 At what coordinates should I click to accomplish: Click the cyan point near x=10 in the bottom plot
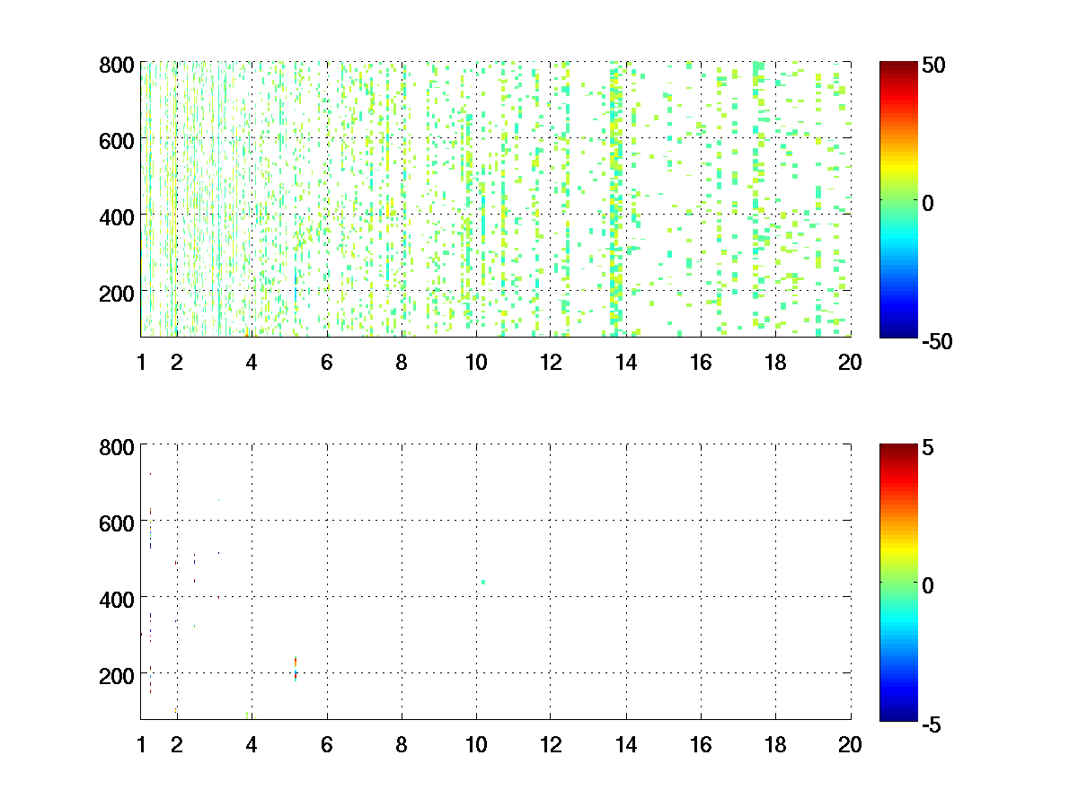click(x=483, y=582)
